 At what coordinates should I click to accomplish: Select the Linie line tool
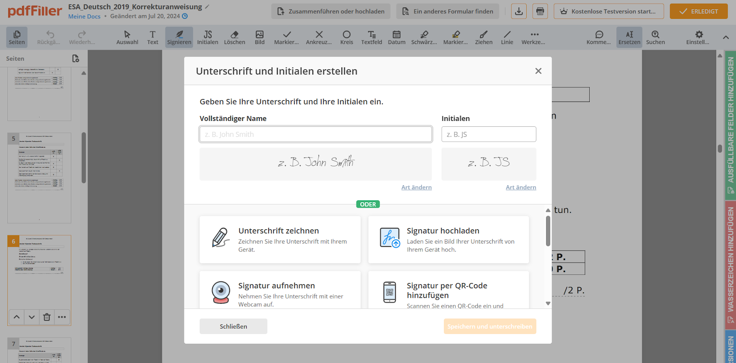507,38
